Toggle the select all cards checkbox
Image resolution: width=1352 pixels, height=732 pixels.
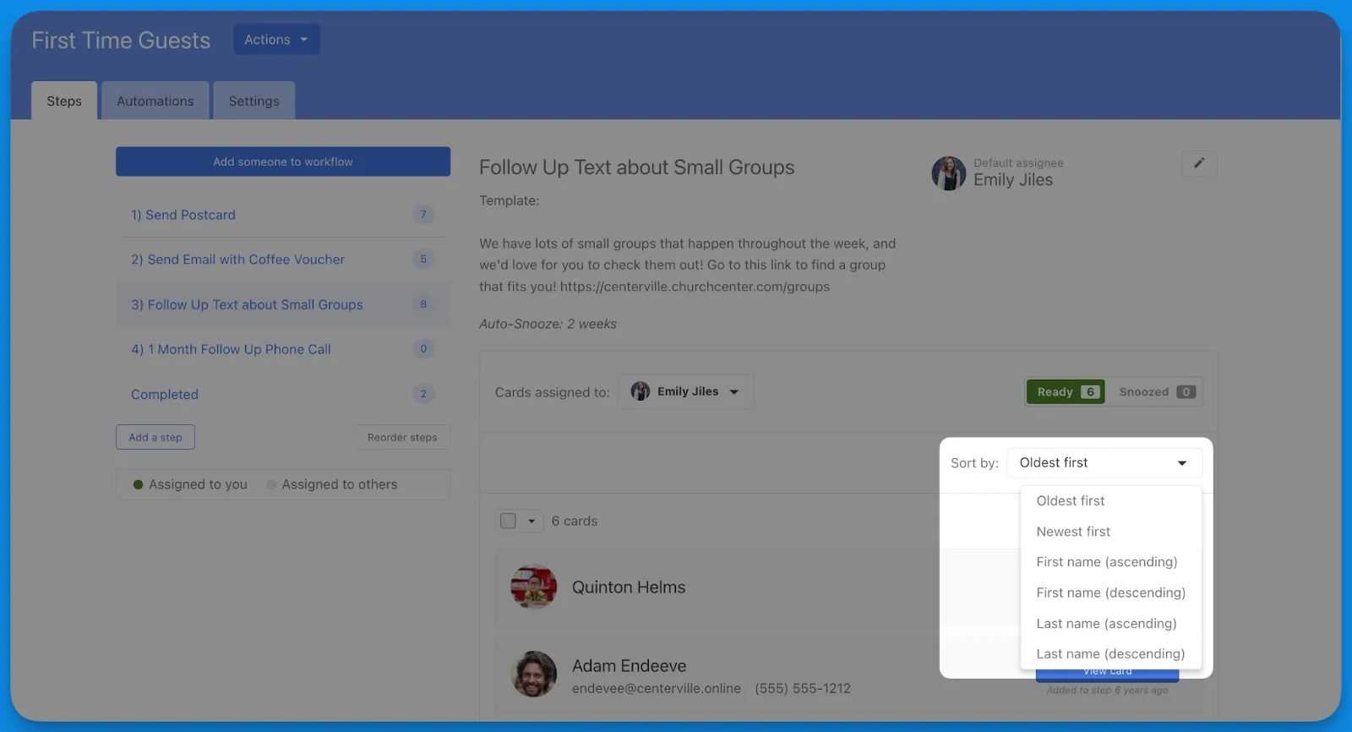tap(508, 521)
